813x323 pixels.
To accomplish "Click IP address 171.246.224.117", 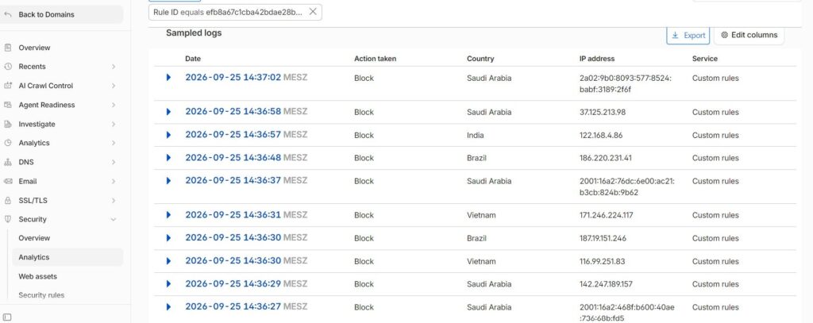I will click(606, 215).
